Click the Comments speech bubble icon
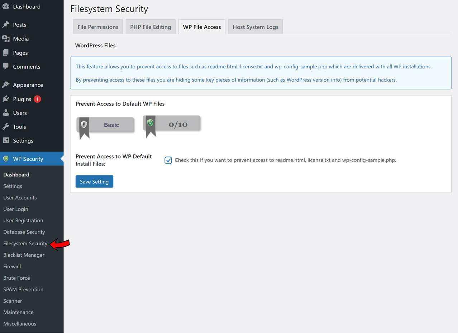Image resolution: width=458 pixels, height=333 pixels. 6,67
